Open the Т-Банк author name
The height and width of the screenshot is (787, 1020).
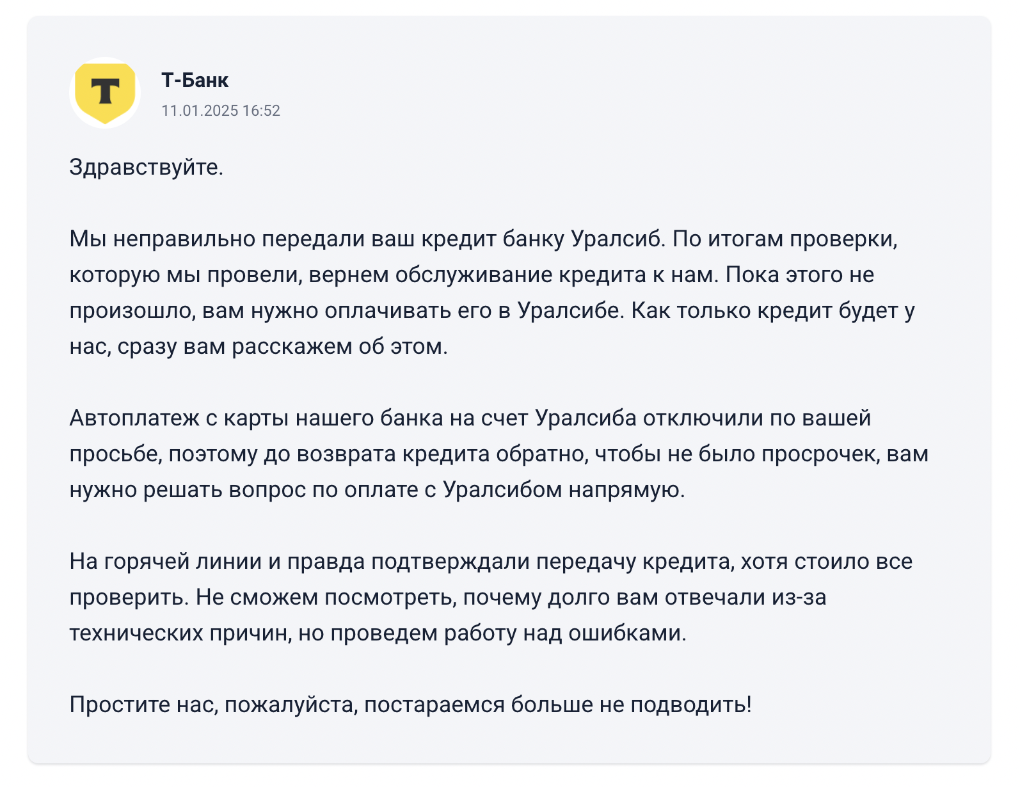195,80
